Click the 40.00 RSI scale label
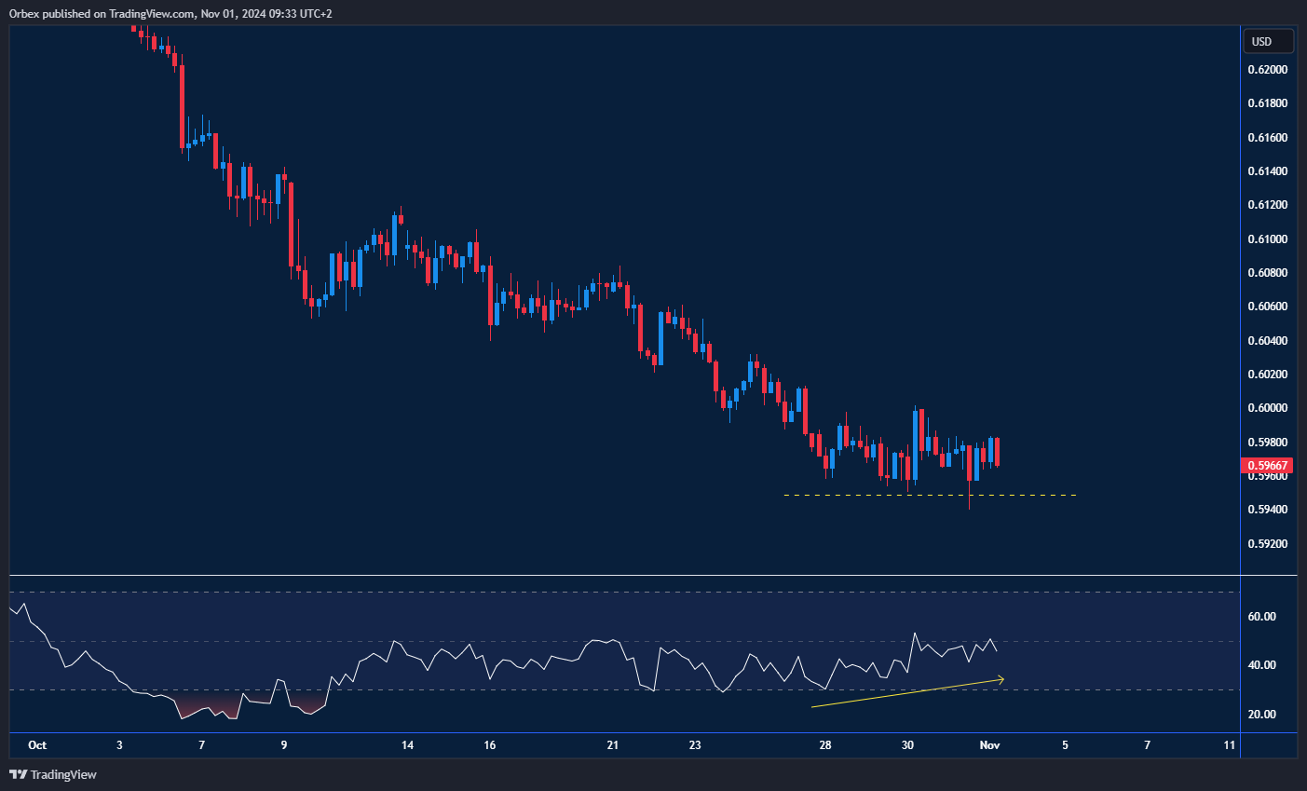The height and width of the screenshot is (791, 1307). [1261, 665]
